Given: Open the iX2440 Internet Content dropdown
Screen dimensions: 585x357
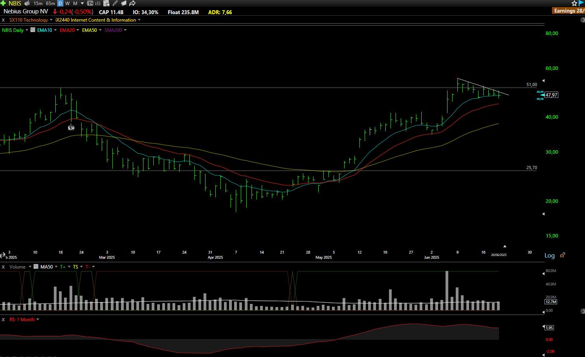Looking at the screenshot, I should (139, 20).
